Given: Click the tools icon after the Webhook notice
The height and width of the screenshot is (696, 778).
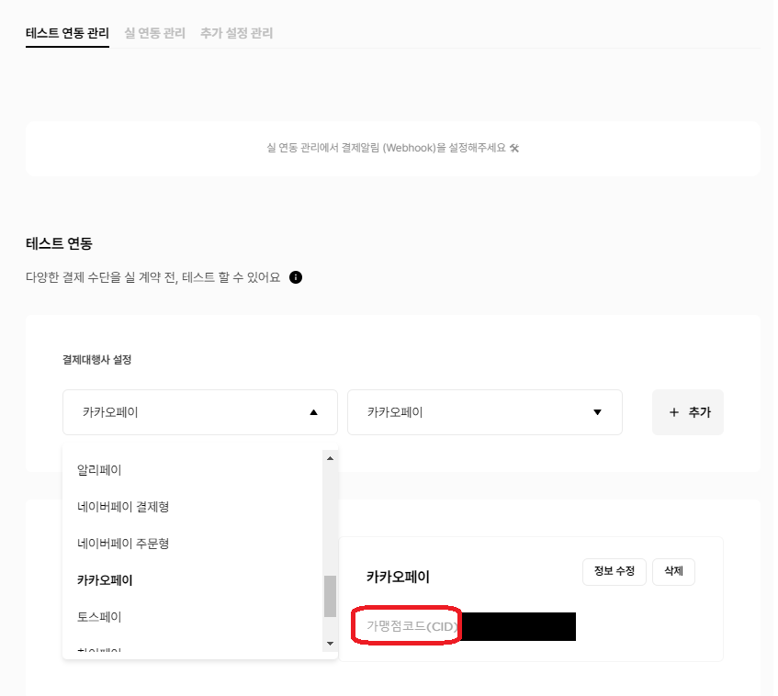Looking at the screenshot, I should 514,148.
